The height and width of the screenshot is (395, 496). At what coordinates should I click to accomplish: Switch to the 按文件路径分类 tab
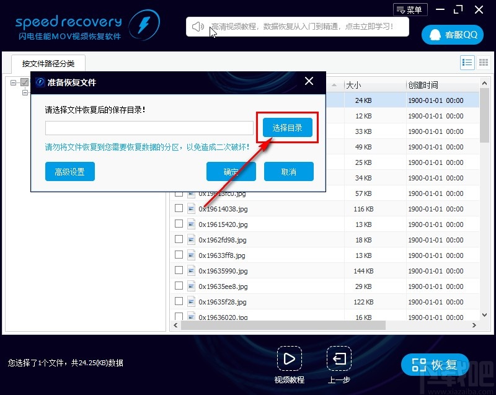(48, 63)
